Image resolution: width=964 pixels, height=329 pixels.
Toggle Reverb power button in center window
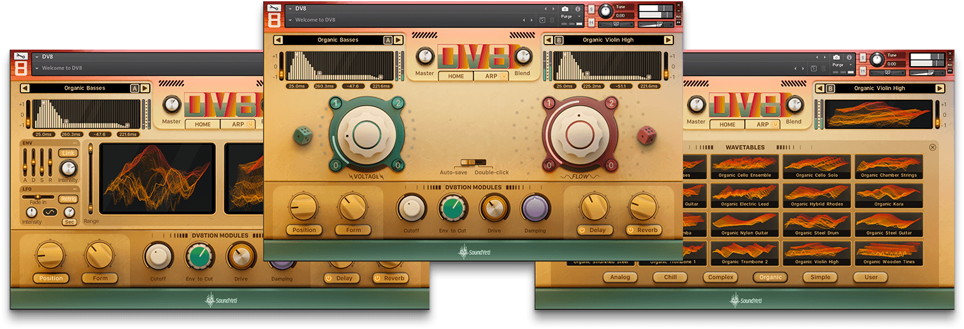(x=632, y=230)
